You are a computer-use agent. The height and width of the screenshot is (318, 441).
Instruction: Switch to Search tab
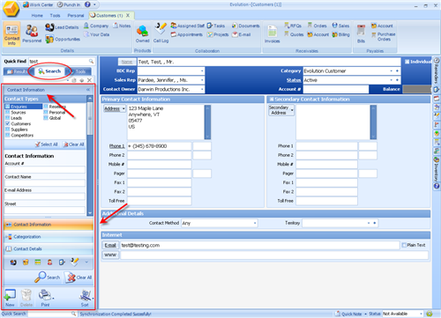click(x=49, y=71)
